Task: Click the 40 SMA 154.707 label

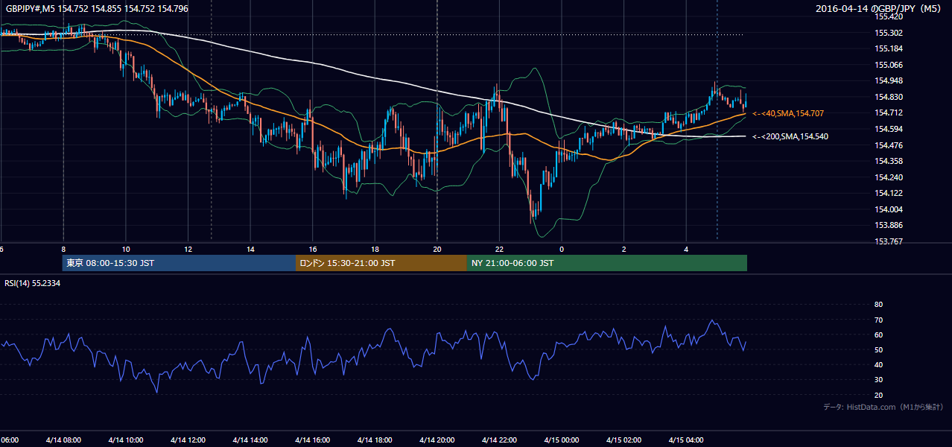Action: point(787,113)
